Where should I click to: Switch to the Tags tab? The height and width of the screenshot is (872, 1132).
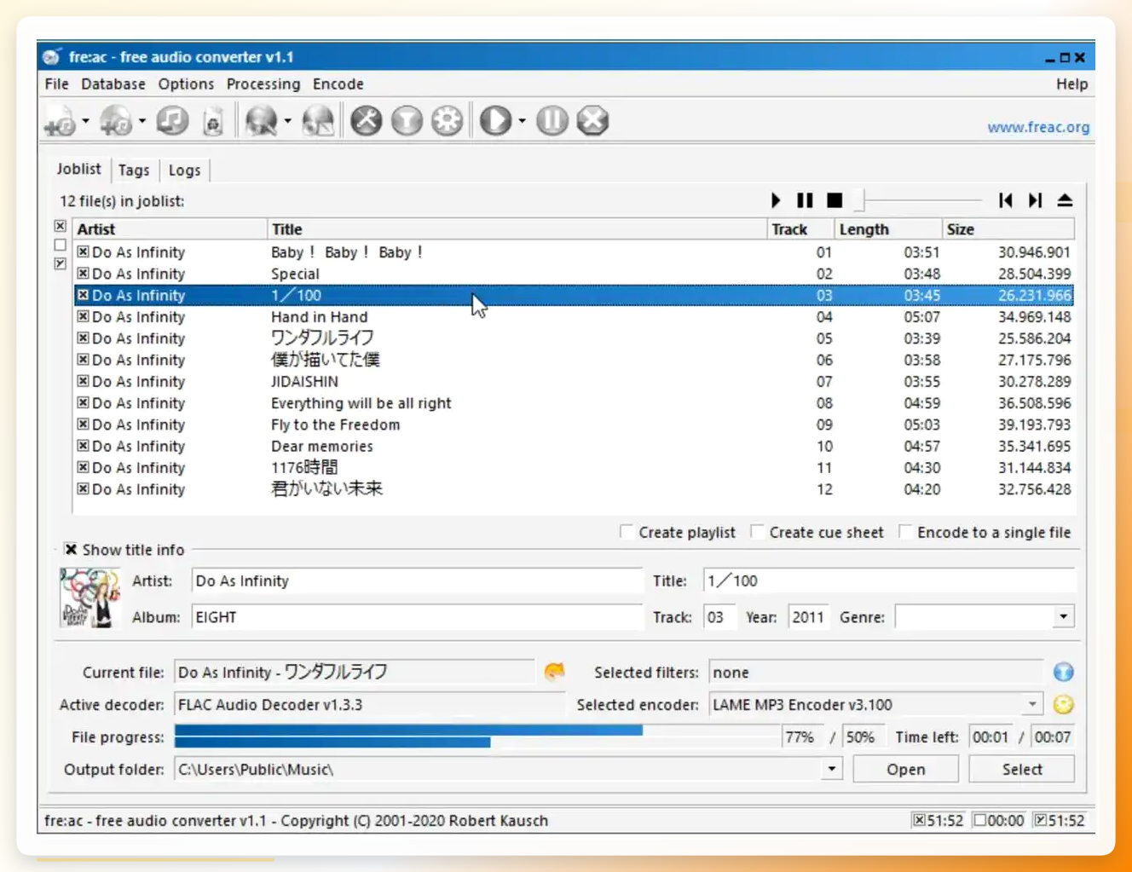point(134,170)
